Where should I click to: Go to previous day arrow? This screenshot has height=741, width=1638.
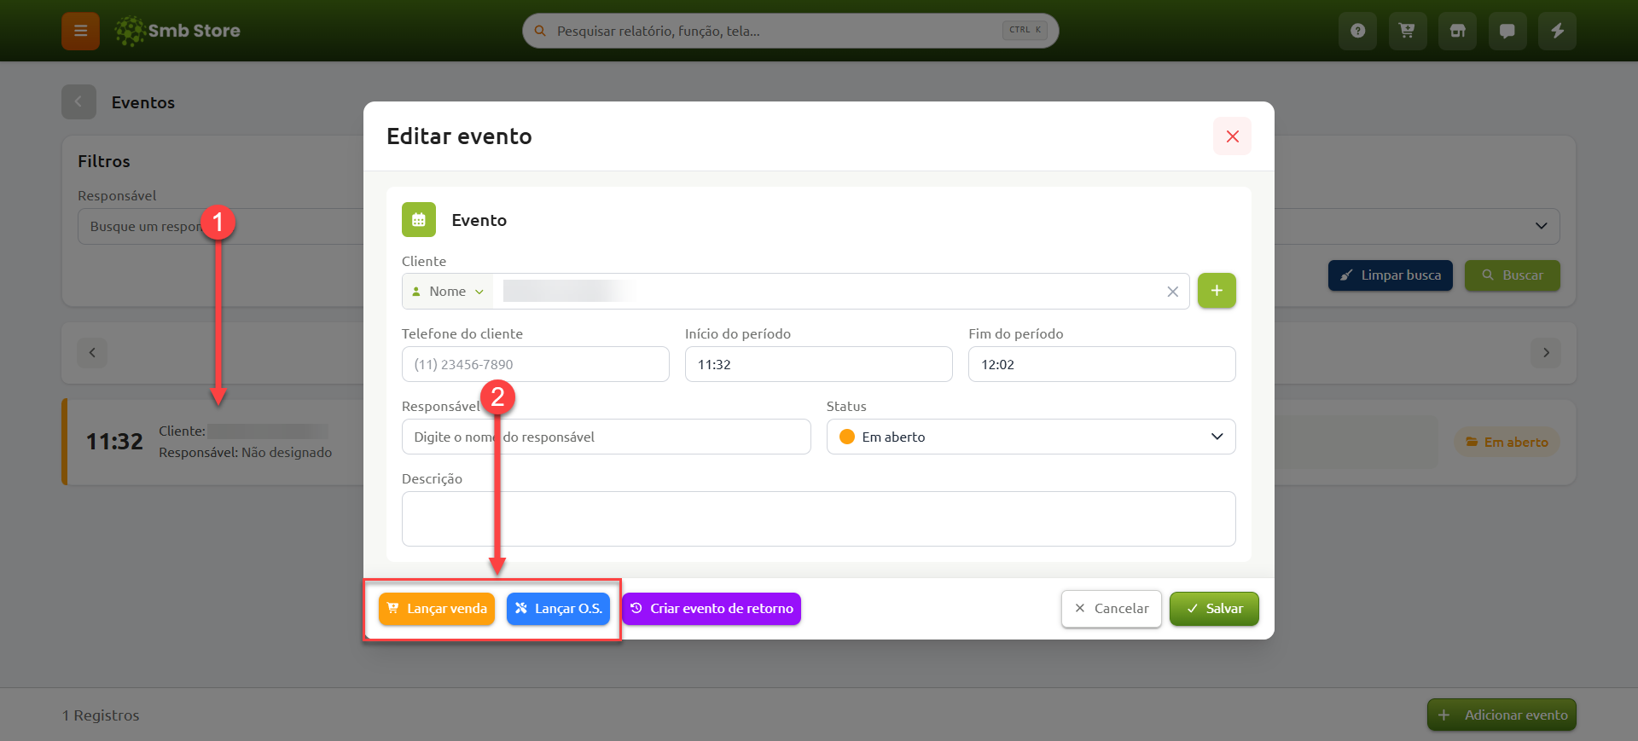point(92,352)
